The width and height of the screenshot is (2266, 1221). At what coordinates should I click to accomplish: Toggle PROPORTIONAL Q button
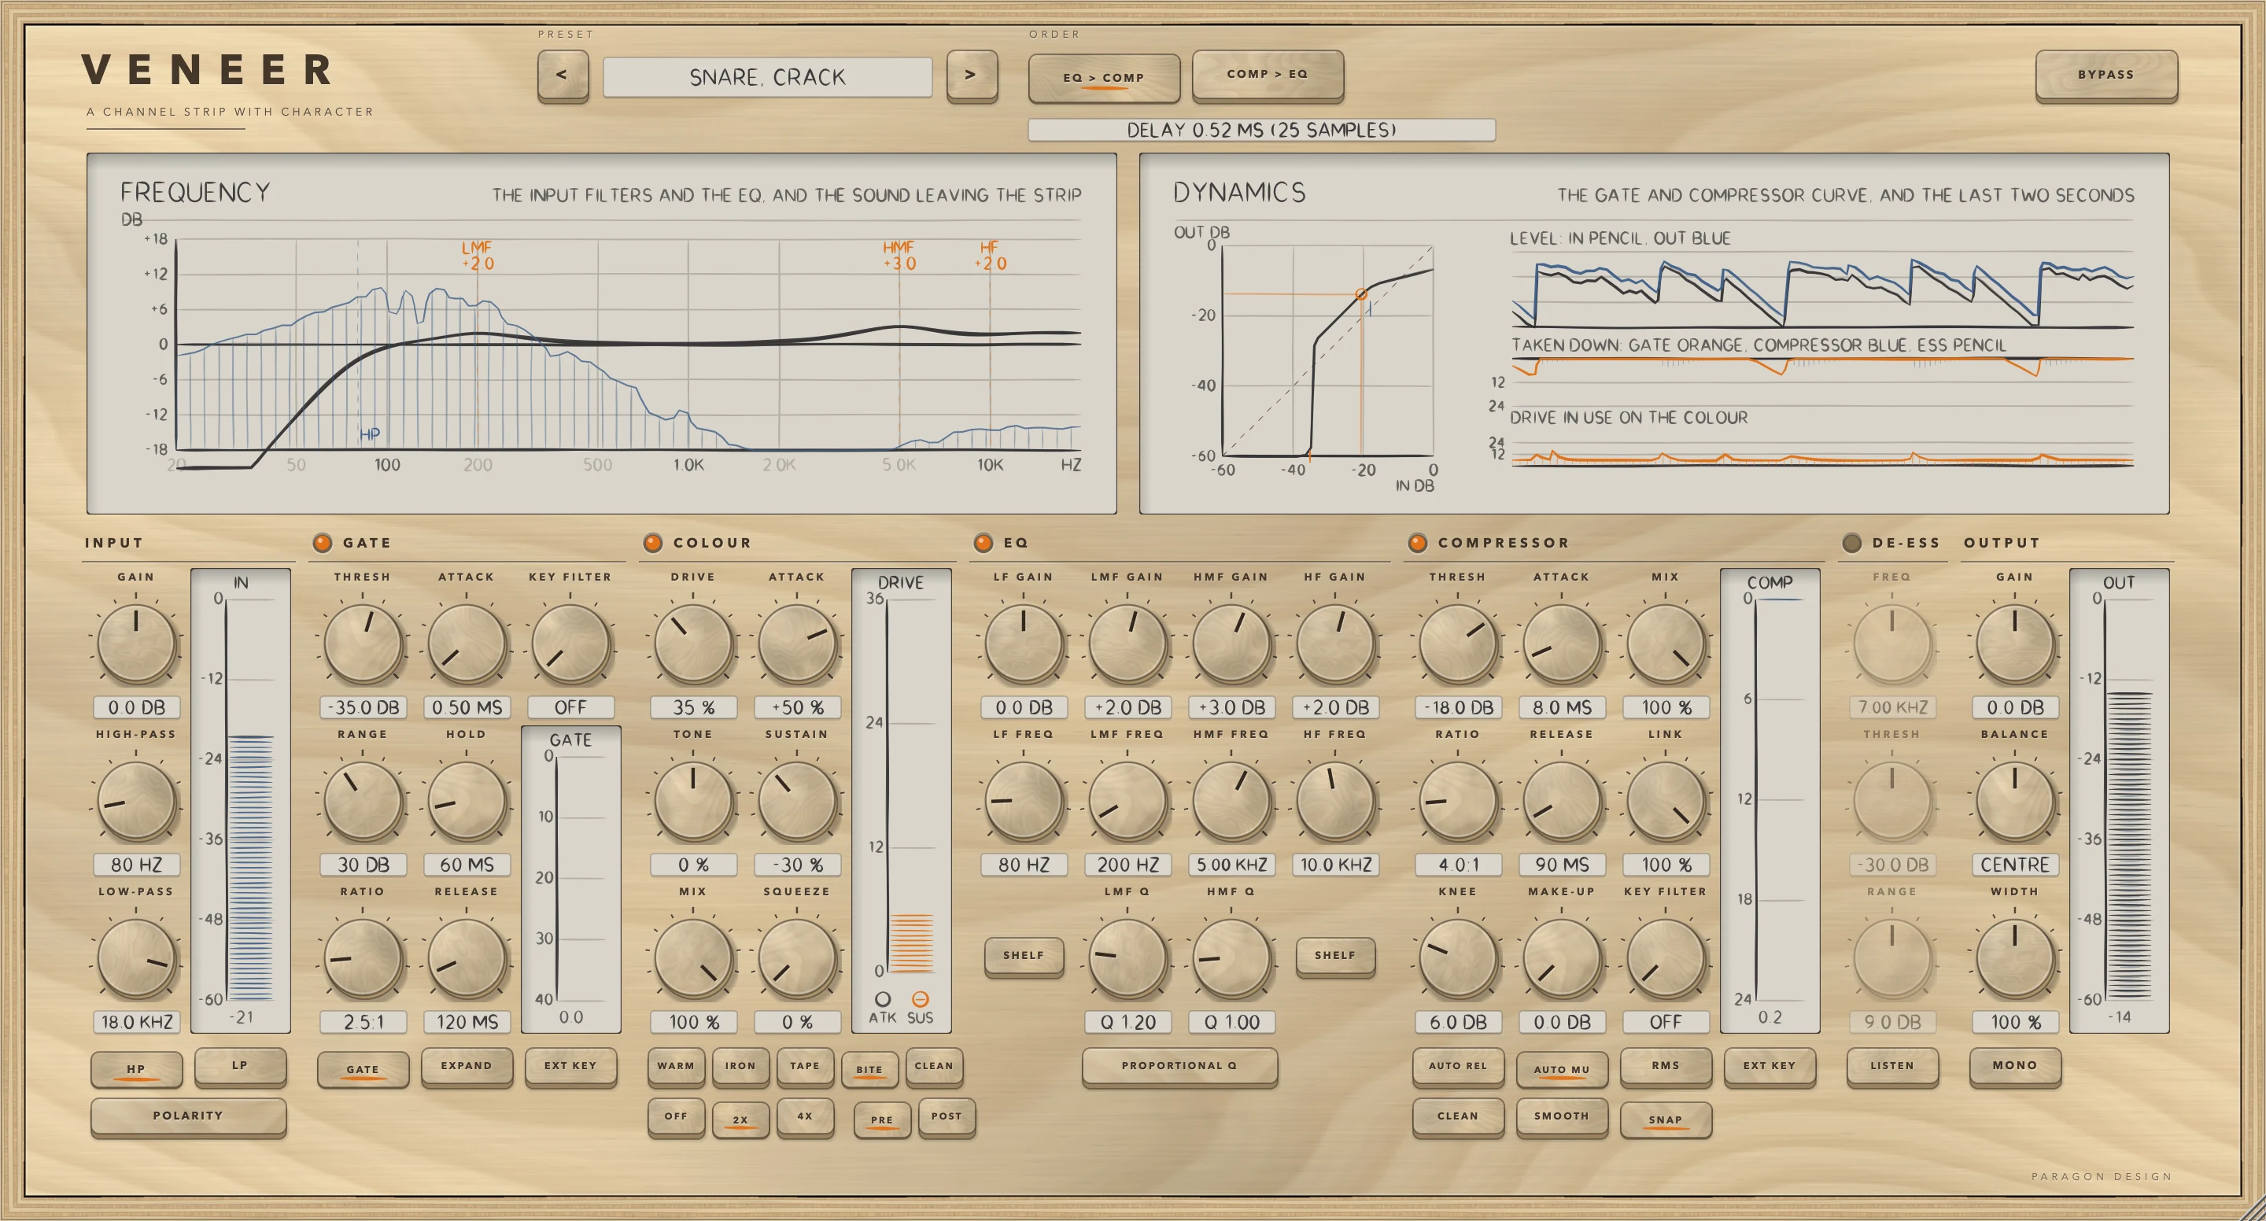pos(1179,1066)
